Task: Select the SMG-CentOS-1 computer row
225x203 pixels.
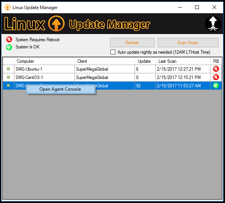Action: (x=112, y=77)
